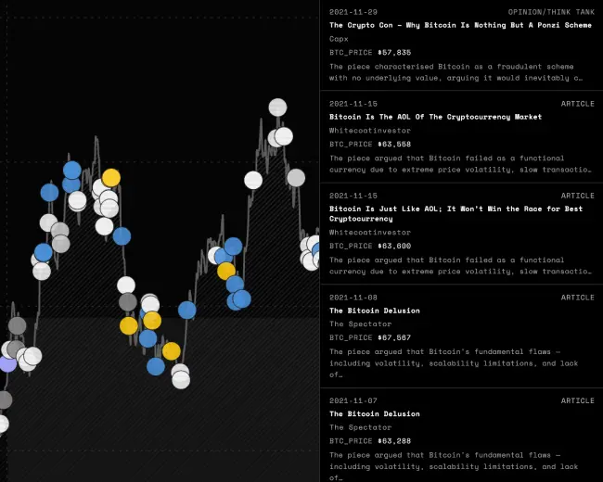Click the gray dot near the right peak

pyautogui.click(x=296, y=177)
